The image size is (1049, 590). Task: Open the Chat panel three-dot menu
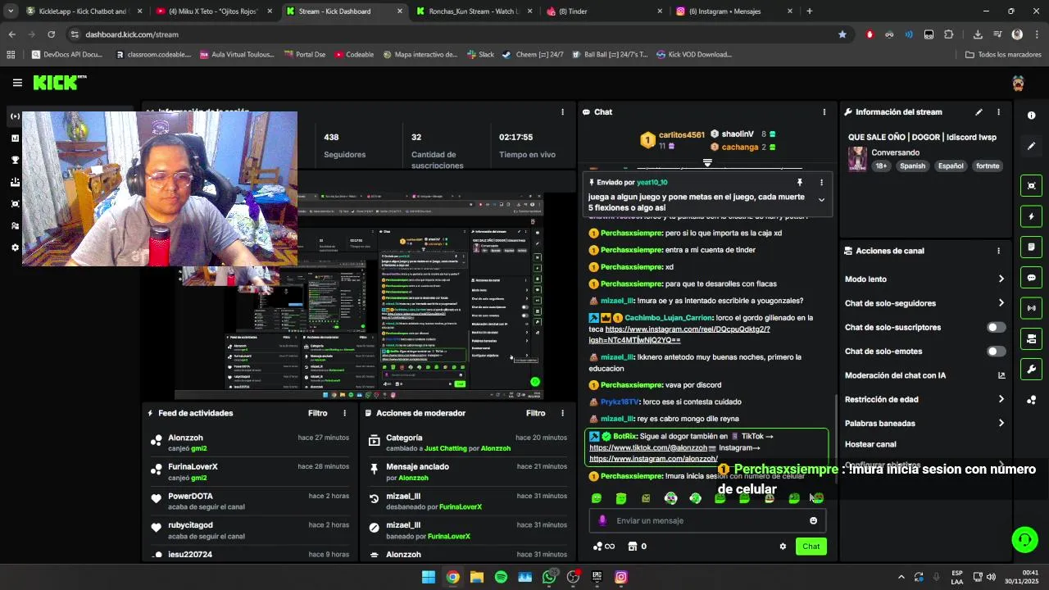tap(824, 112)
